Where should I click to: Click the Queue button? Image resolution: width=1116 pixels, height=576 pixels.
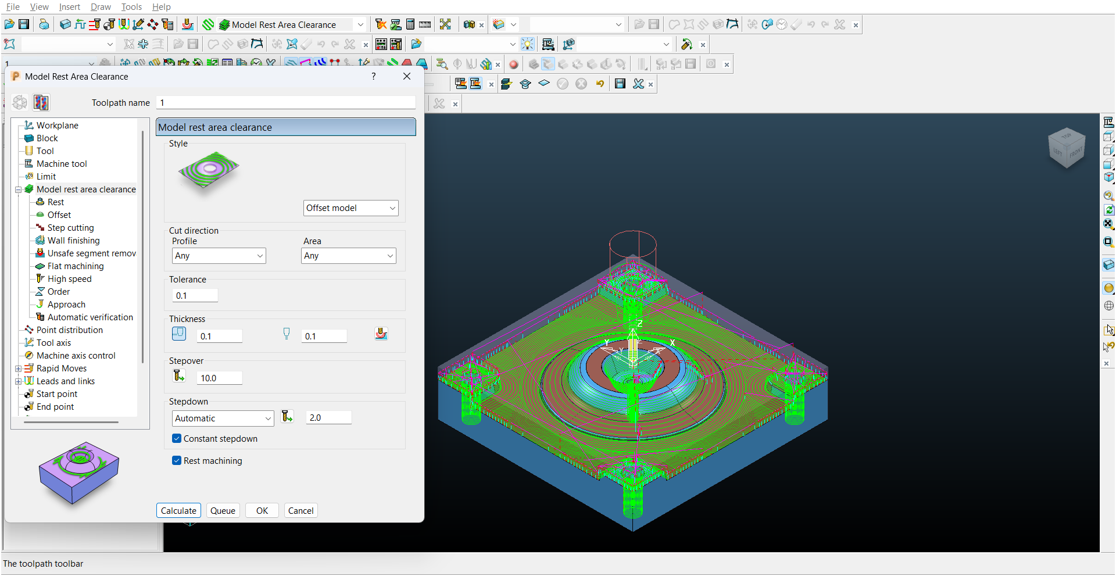pyautogui.click(x=223, y=510)
